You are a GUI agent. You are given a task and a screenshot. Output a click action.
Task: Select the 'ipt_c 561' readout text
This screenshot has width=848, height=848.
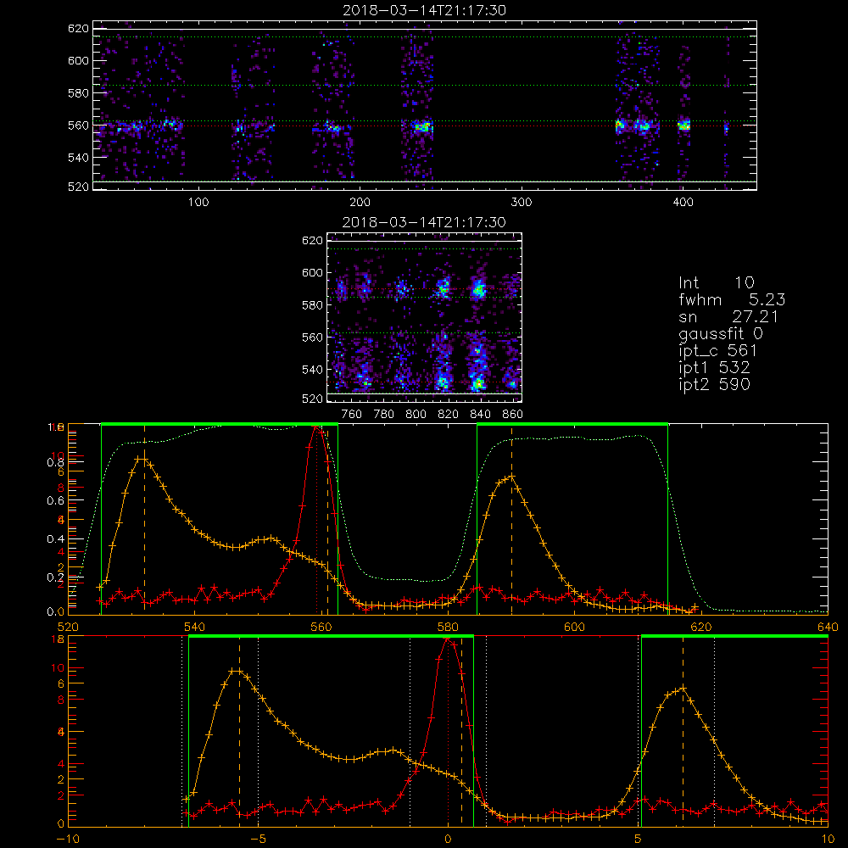717,351
